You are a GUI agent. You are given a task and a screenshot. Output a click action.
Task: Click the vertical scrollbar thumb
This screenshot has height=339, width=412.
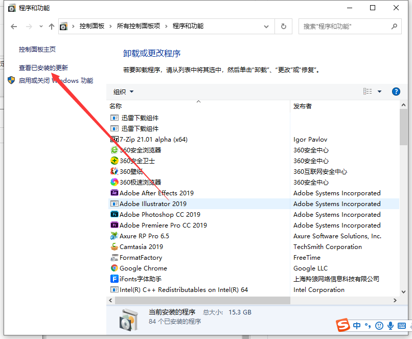[x=403, y=127]
